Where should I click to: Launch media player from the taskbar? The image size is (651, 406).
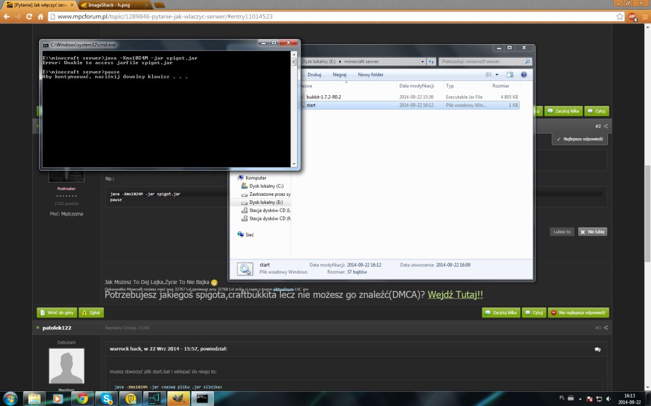coord(58,399)
